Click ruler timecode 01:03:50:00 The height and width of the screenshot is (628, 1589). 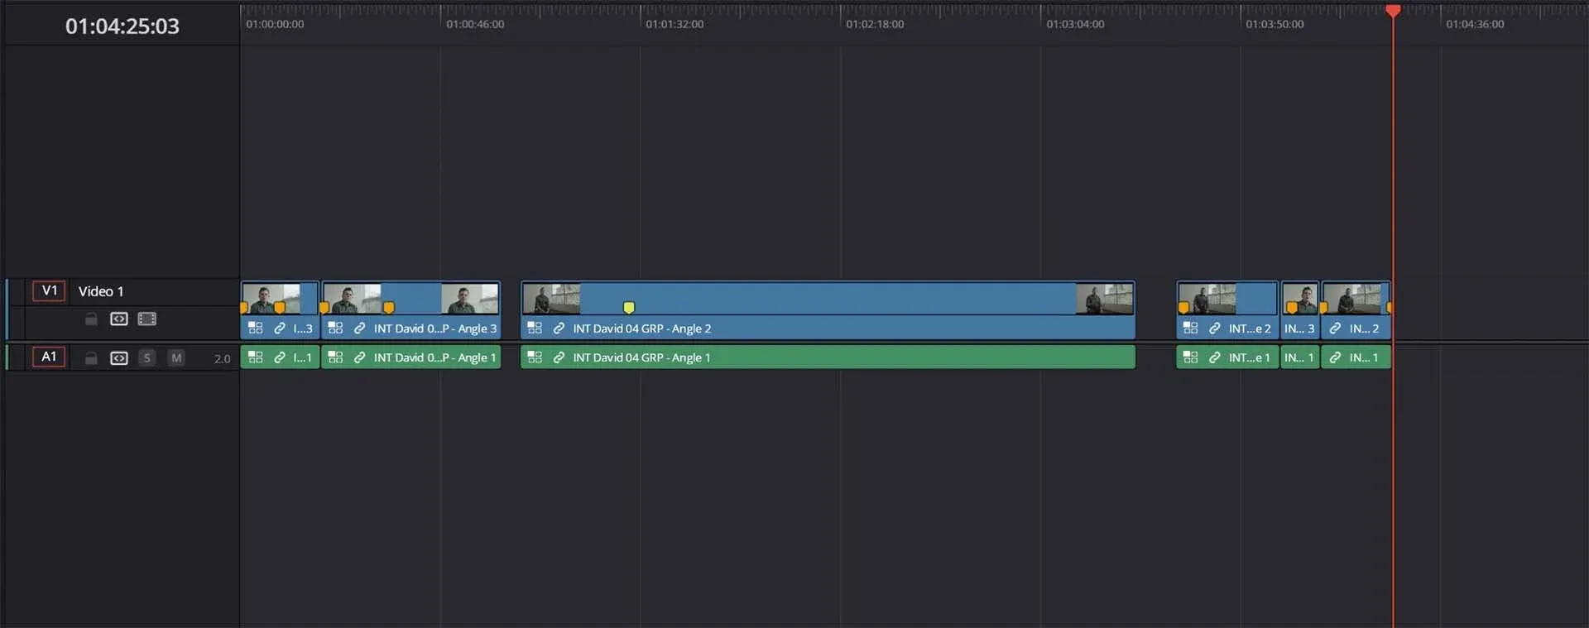[x=1275, y=25]
